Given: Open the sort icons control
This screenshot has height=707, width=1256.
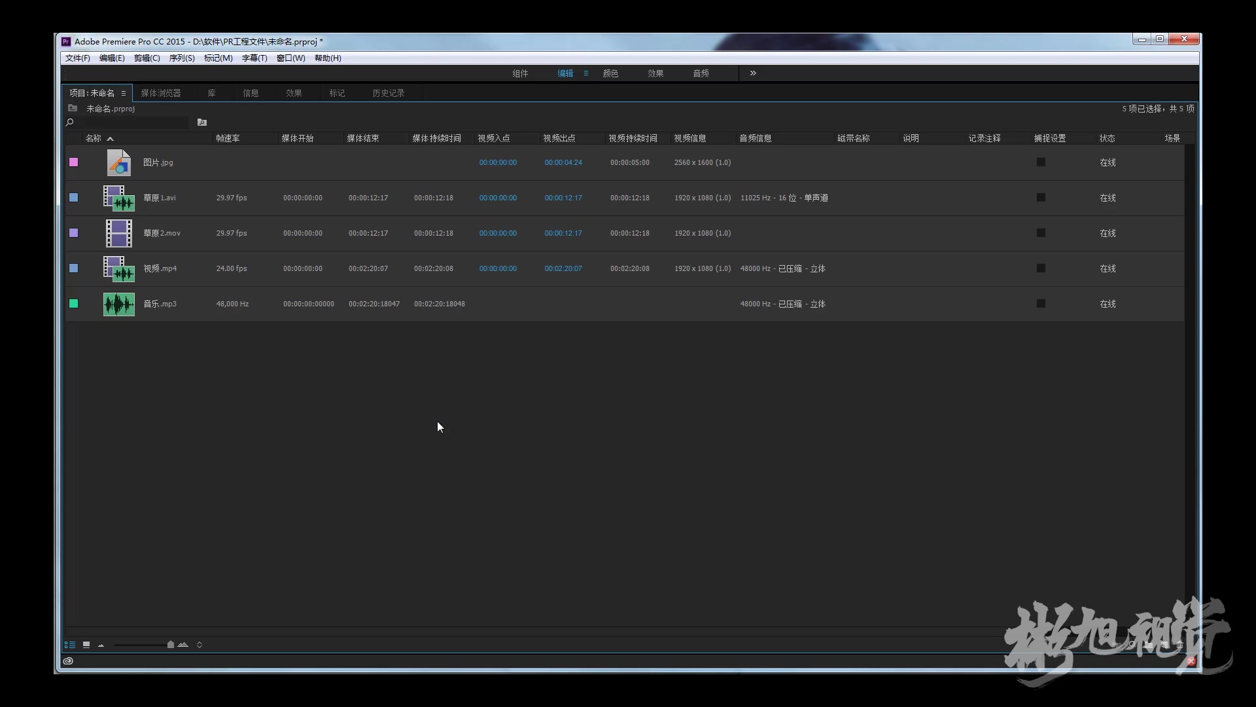Looking at the screenshot, I should pyautogui.click(x=200, y=645).
